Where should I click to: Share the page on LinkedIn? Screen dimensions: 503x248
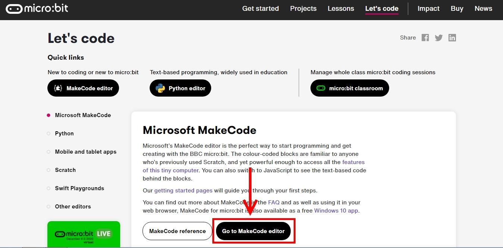pyautogui.click(x=452, y=37)
